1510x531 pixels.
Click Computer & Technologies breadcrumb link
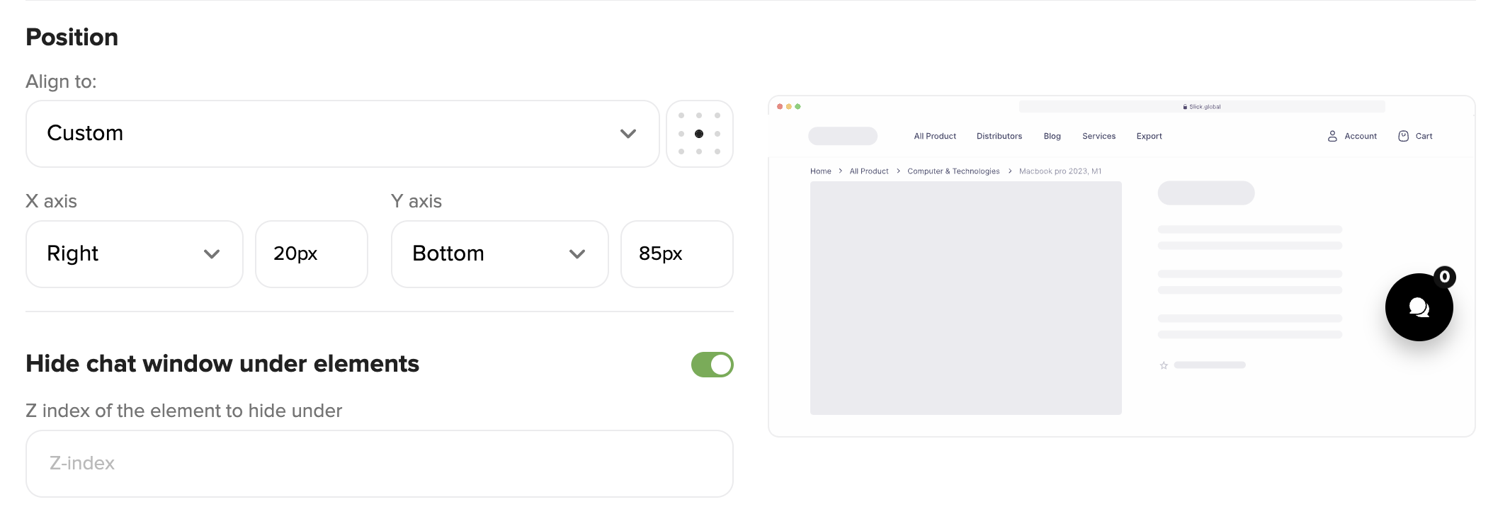953,171
